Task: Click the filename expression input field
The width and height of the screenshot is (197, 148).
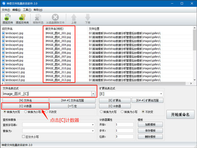Action: (47, 94)
